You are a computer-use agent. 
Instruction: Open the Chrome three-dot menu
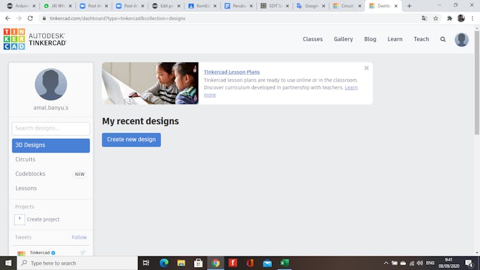pos(473,18)
